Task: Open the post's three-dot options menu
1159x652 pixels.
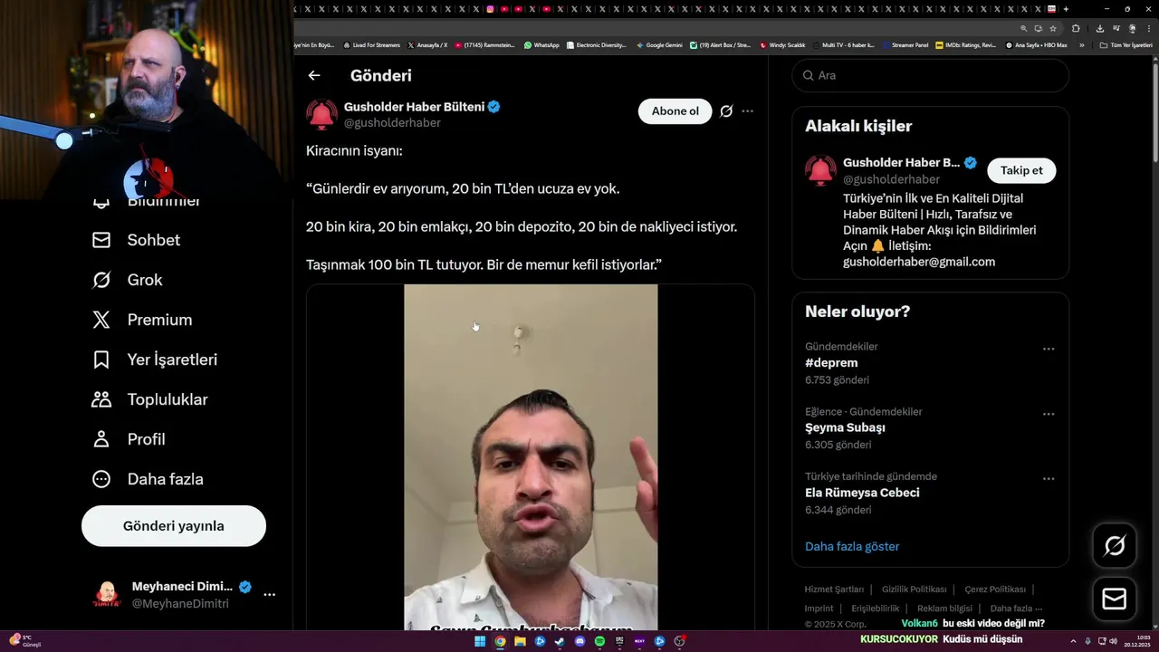Action: coord(748,111)
